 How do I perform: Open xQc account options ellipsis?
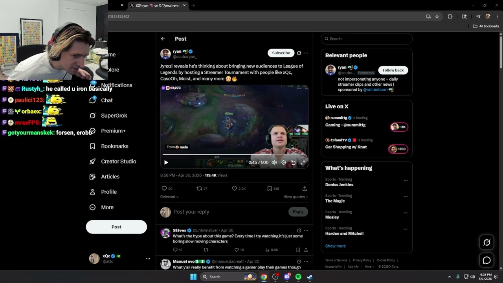(x=148, y=259)
